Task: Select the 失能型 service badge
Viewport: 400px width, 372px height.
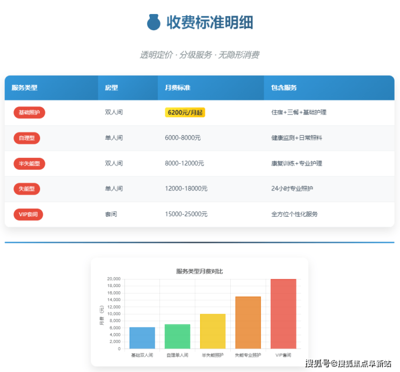Action: click(26, 189)
